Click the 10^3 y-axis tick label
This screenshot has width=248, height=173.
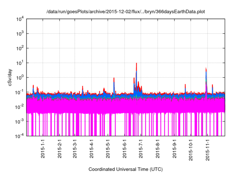click(20, 33)
